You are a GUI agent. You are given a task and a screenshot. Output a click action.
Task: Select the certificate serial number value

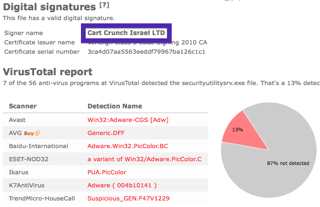pyautogui.click(x=146, y=52)
